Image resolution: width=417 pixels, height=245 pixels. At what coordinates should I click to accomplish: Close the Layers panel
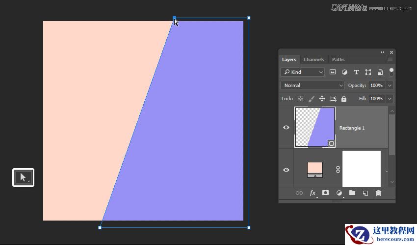[391, 52]
